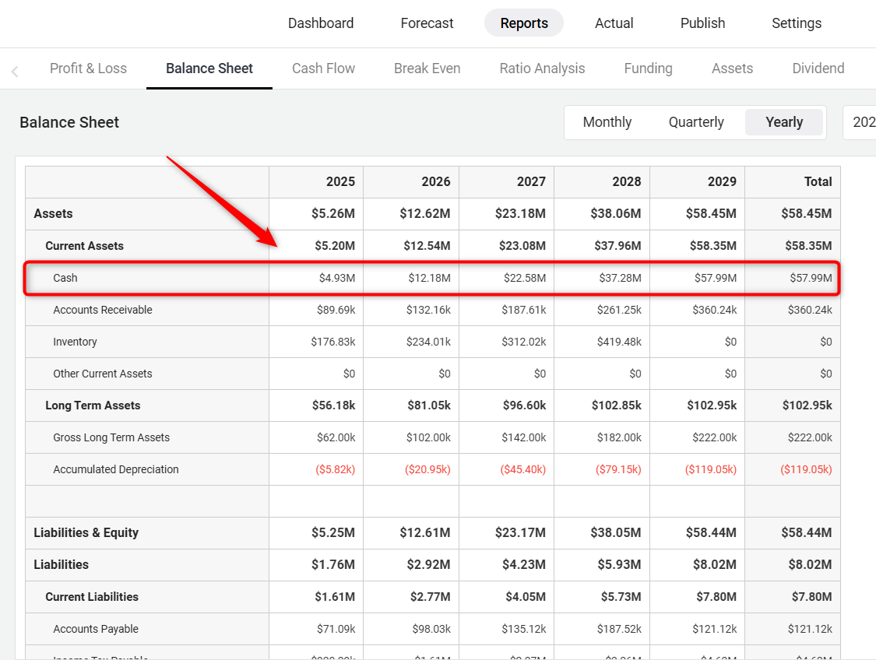Open the year range dropdown
The image size is (876, 660).
861,122
